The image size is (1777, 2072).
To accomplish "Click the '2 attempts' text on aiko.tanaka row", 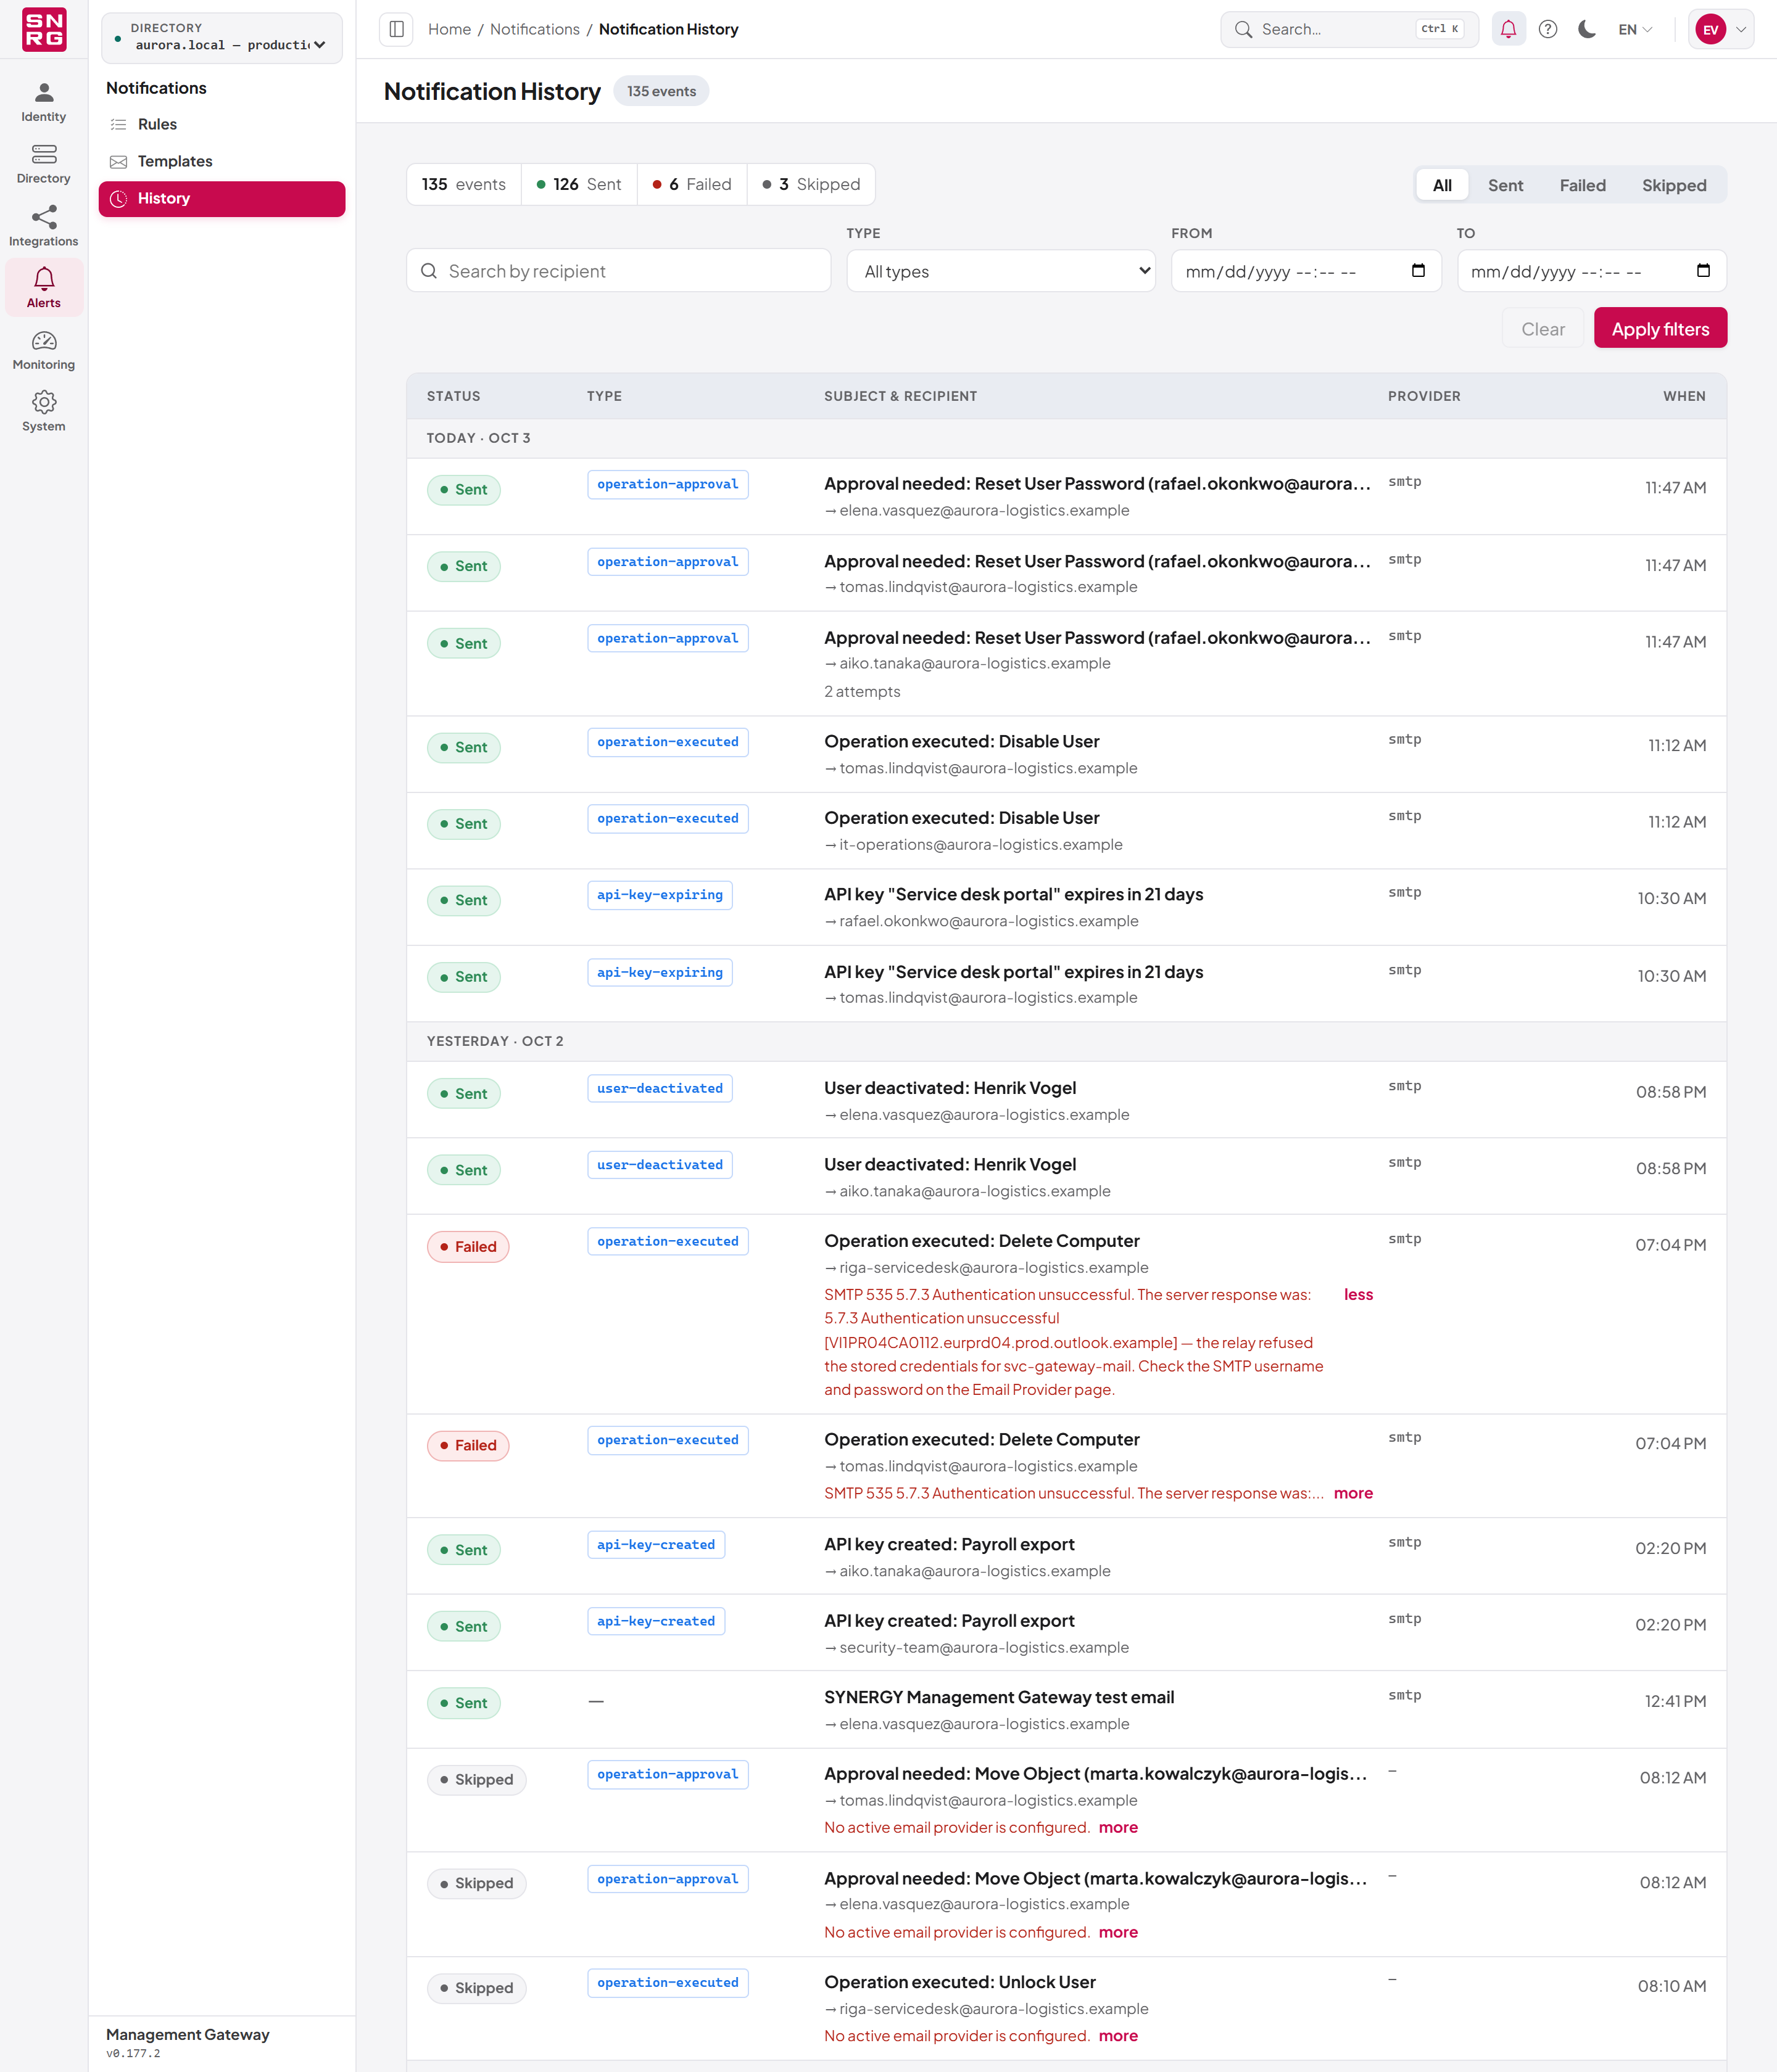I will point(861,691).
